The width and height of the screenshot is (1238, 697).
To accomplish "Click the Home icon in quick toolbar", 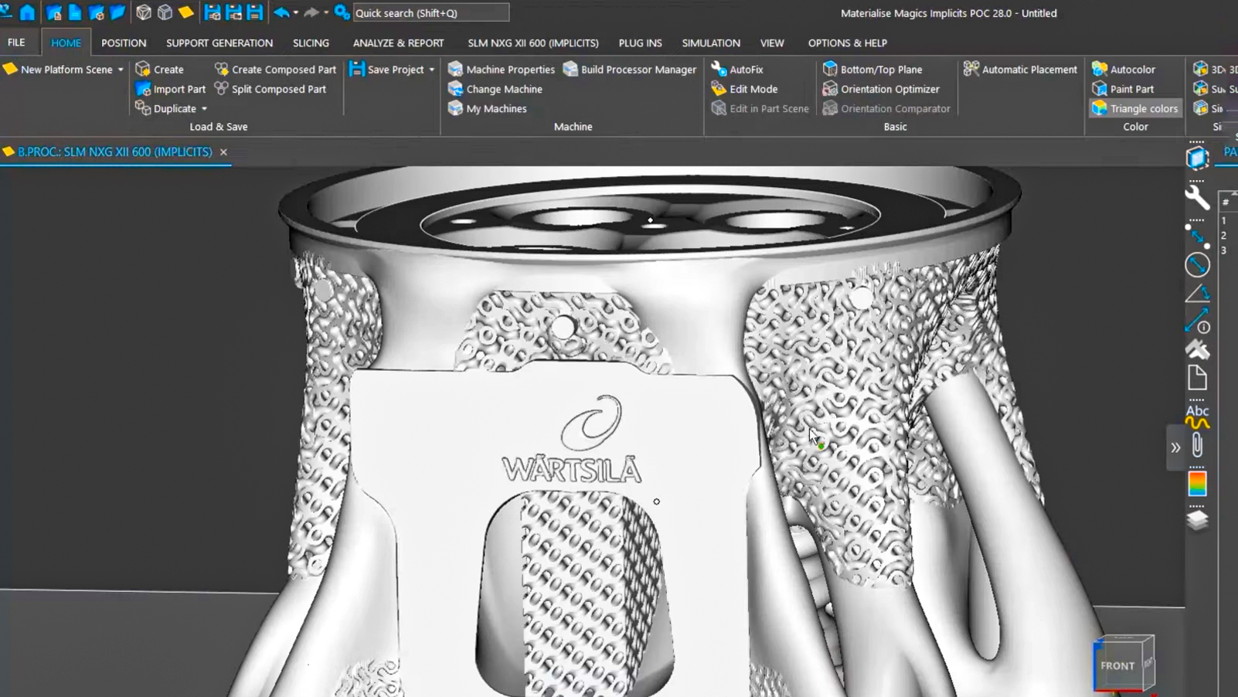I will pyautogui.click(x=28, y=12).
